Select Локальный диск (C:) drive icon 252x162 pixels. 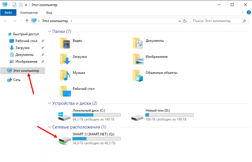(x=64, y=116)
